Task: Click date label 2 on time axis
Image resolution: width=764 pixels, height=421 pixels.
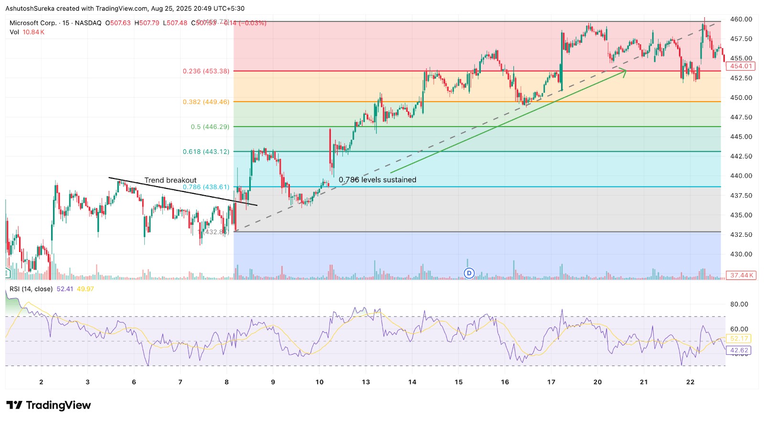Action: coord(41,382)
